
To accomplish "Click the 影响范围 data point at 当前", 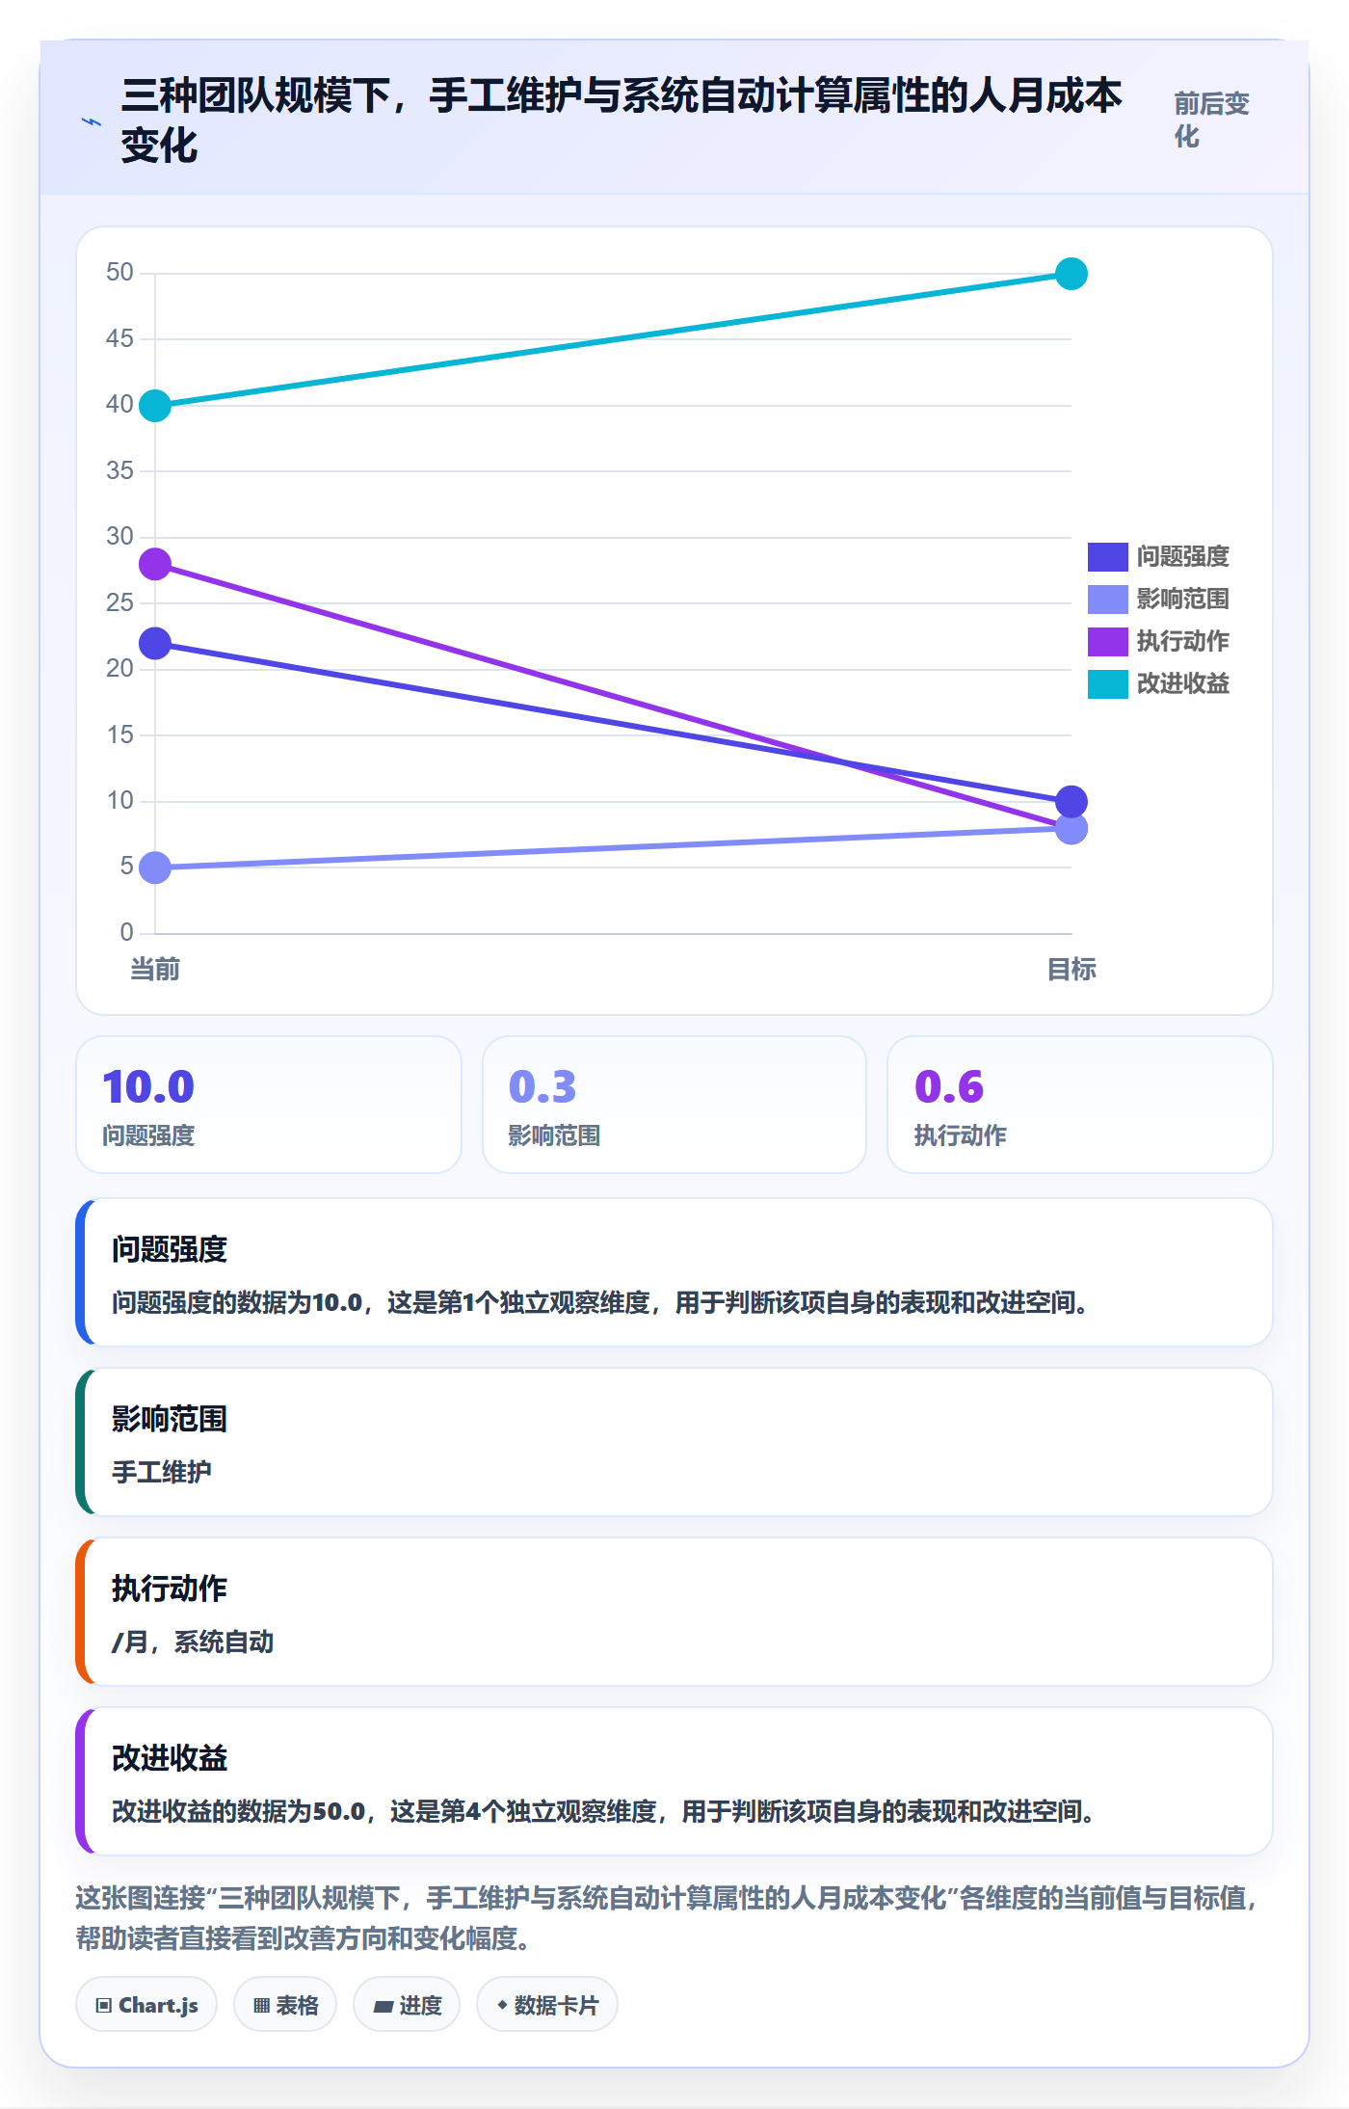I will [x=155, y=868].
